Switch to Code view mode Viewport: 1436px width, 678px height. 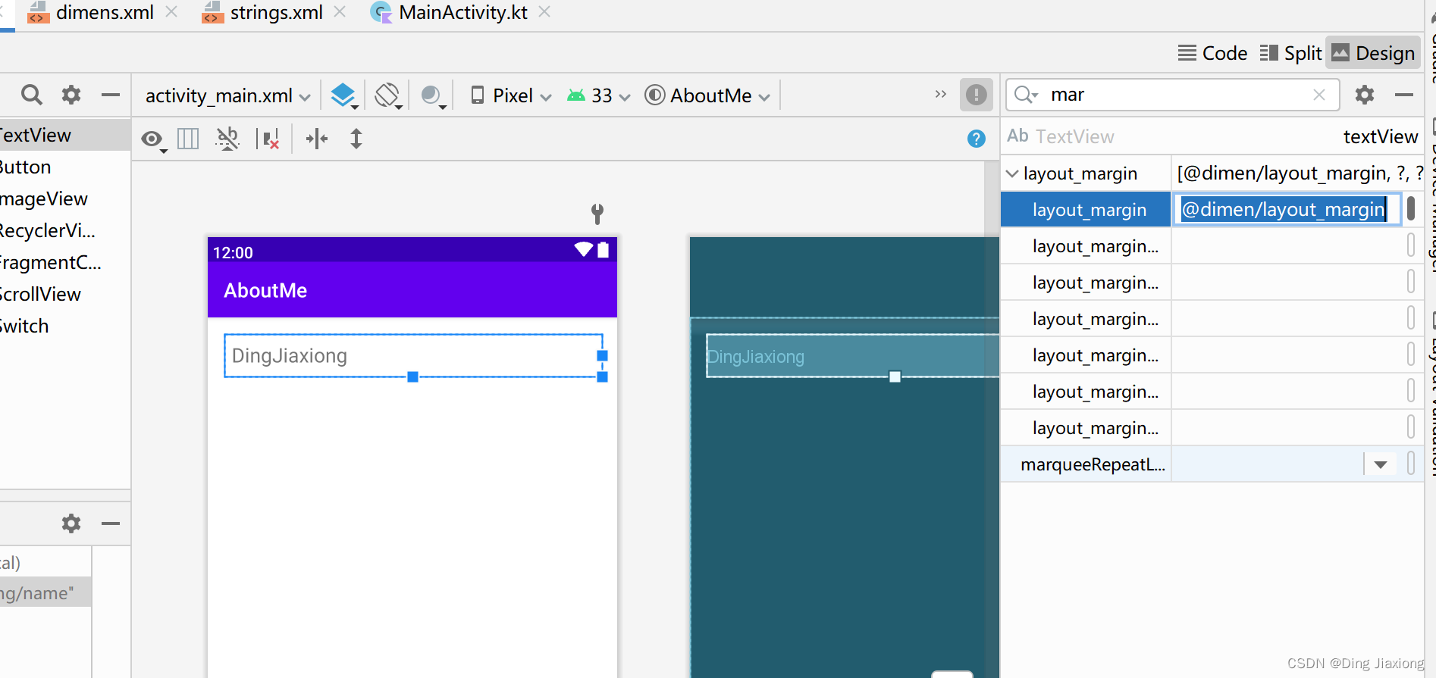1212,53
